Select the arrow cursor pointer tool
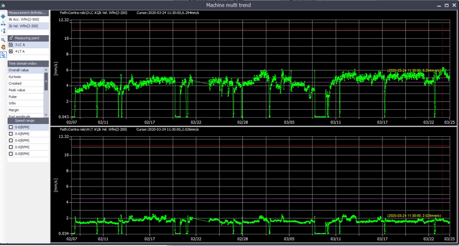459x246 pixels. [3, 54]
